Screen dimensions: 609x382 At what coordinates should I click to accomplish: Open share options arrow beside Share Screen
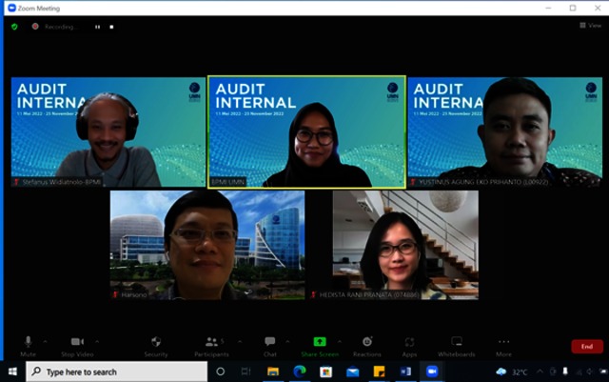pyautogui.click(x=340, y=342)
